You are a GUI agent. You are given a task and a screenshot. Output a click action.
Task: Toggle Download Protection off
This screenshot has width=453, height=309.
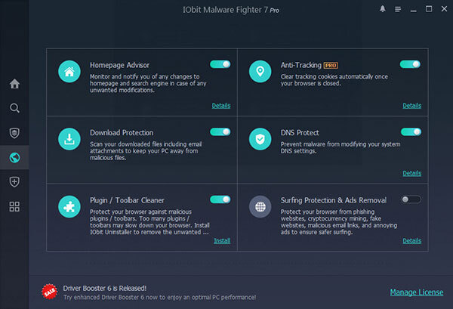(220, 131)
